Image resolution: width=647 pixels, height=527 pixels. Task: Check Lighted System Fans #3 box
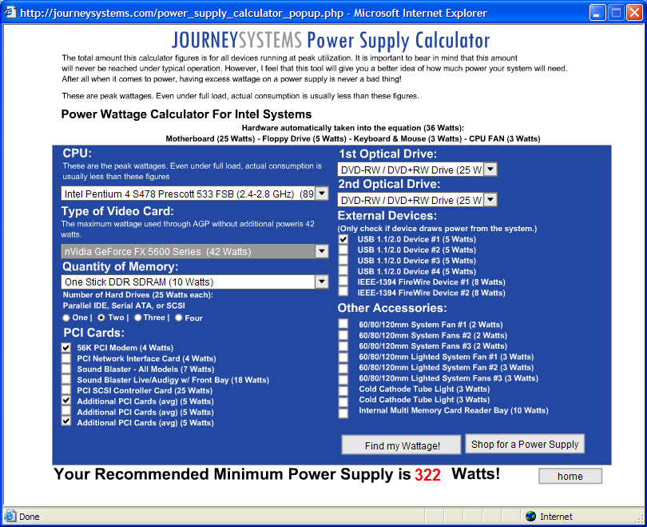coord(343,380)
